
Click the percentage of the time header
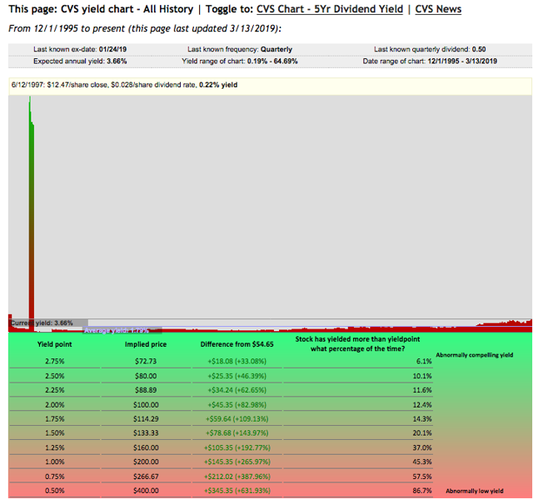[x=357, y=343]
